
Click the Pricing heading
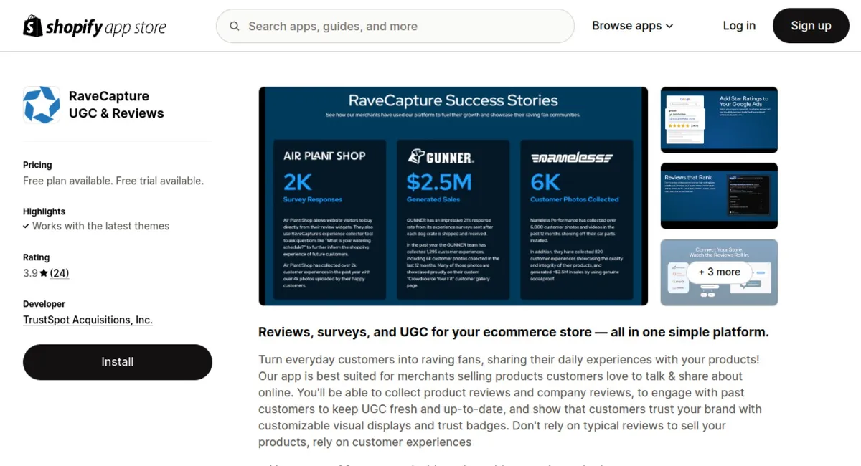(37, 165)
